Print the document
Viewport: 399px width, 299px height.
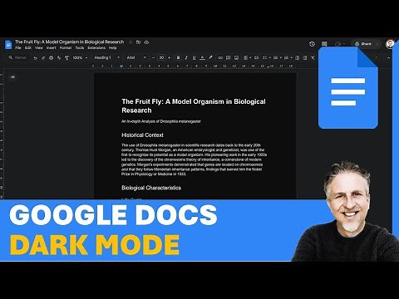click(51, 58)
